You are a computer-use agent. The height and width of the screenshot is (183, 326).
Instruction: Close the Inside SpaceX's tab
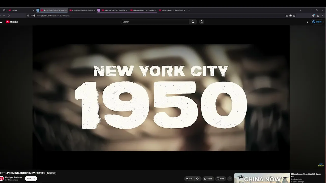[x=184, y=10]
